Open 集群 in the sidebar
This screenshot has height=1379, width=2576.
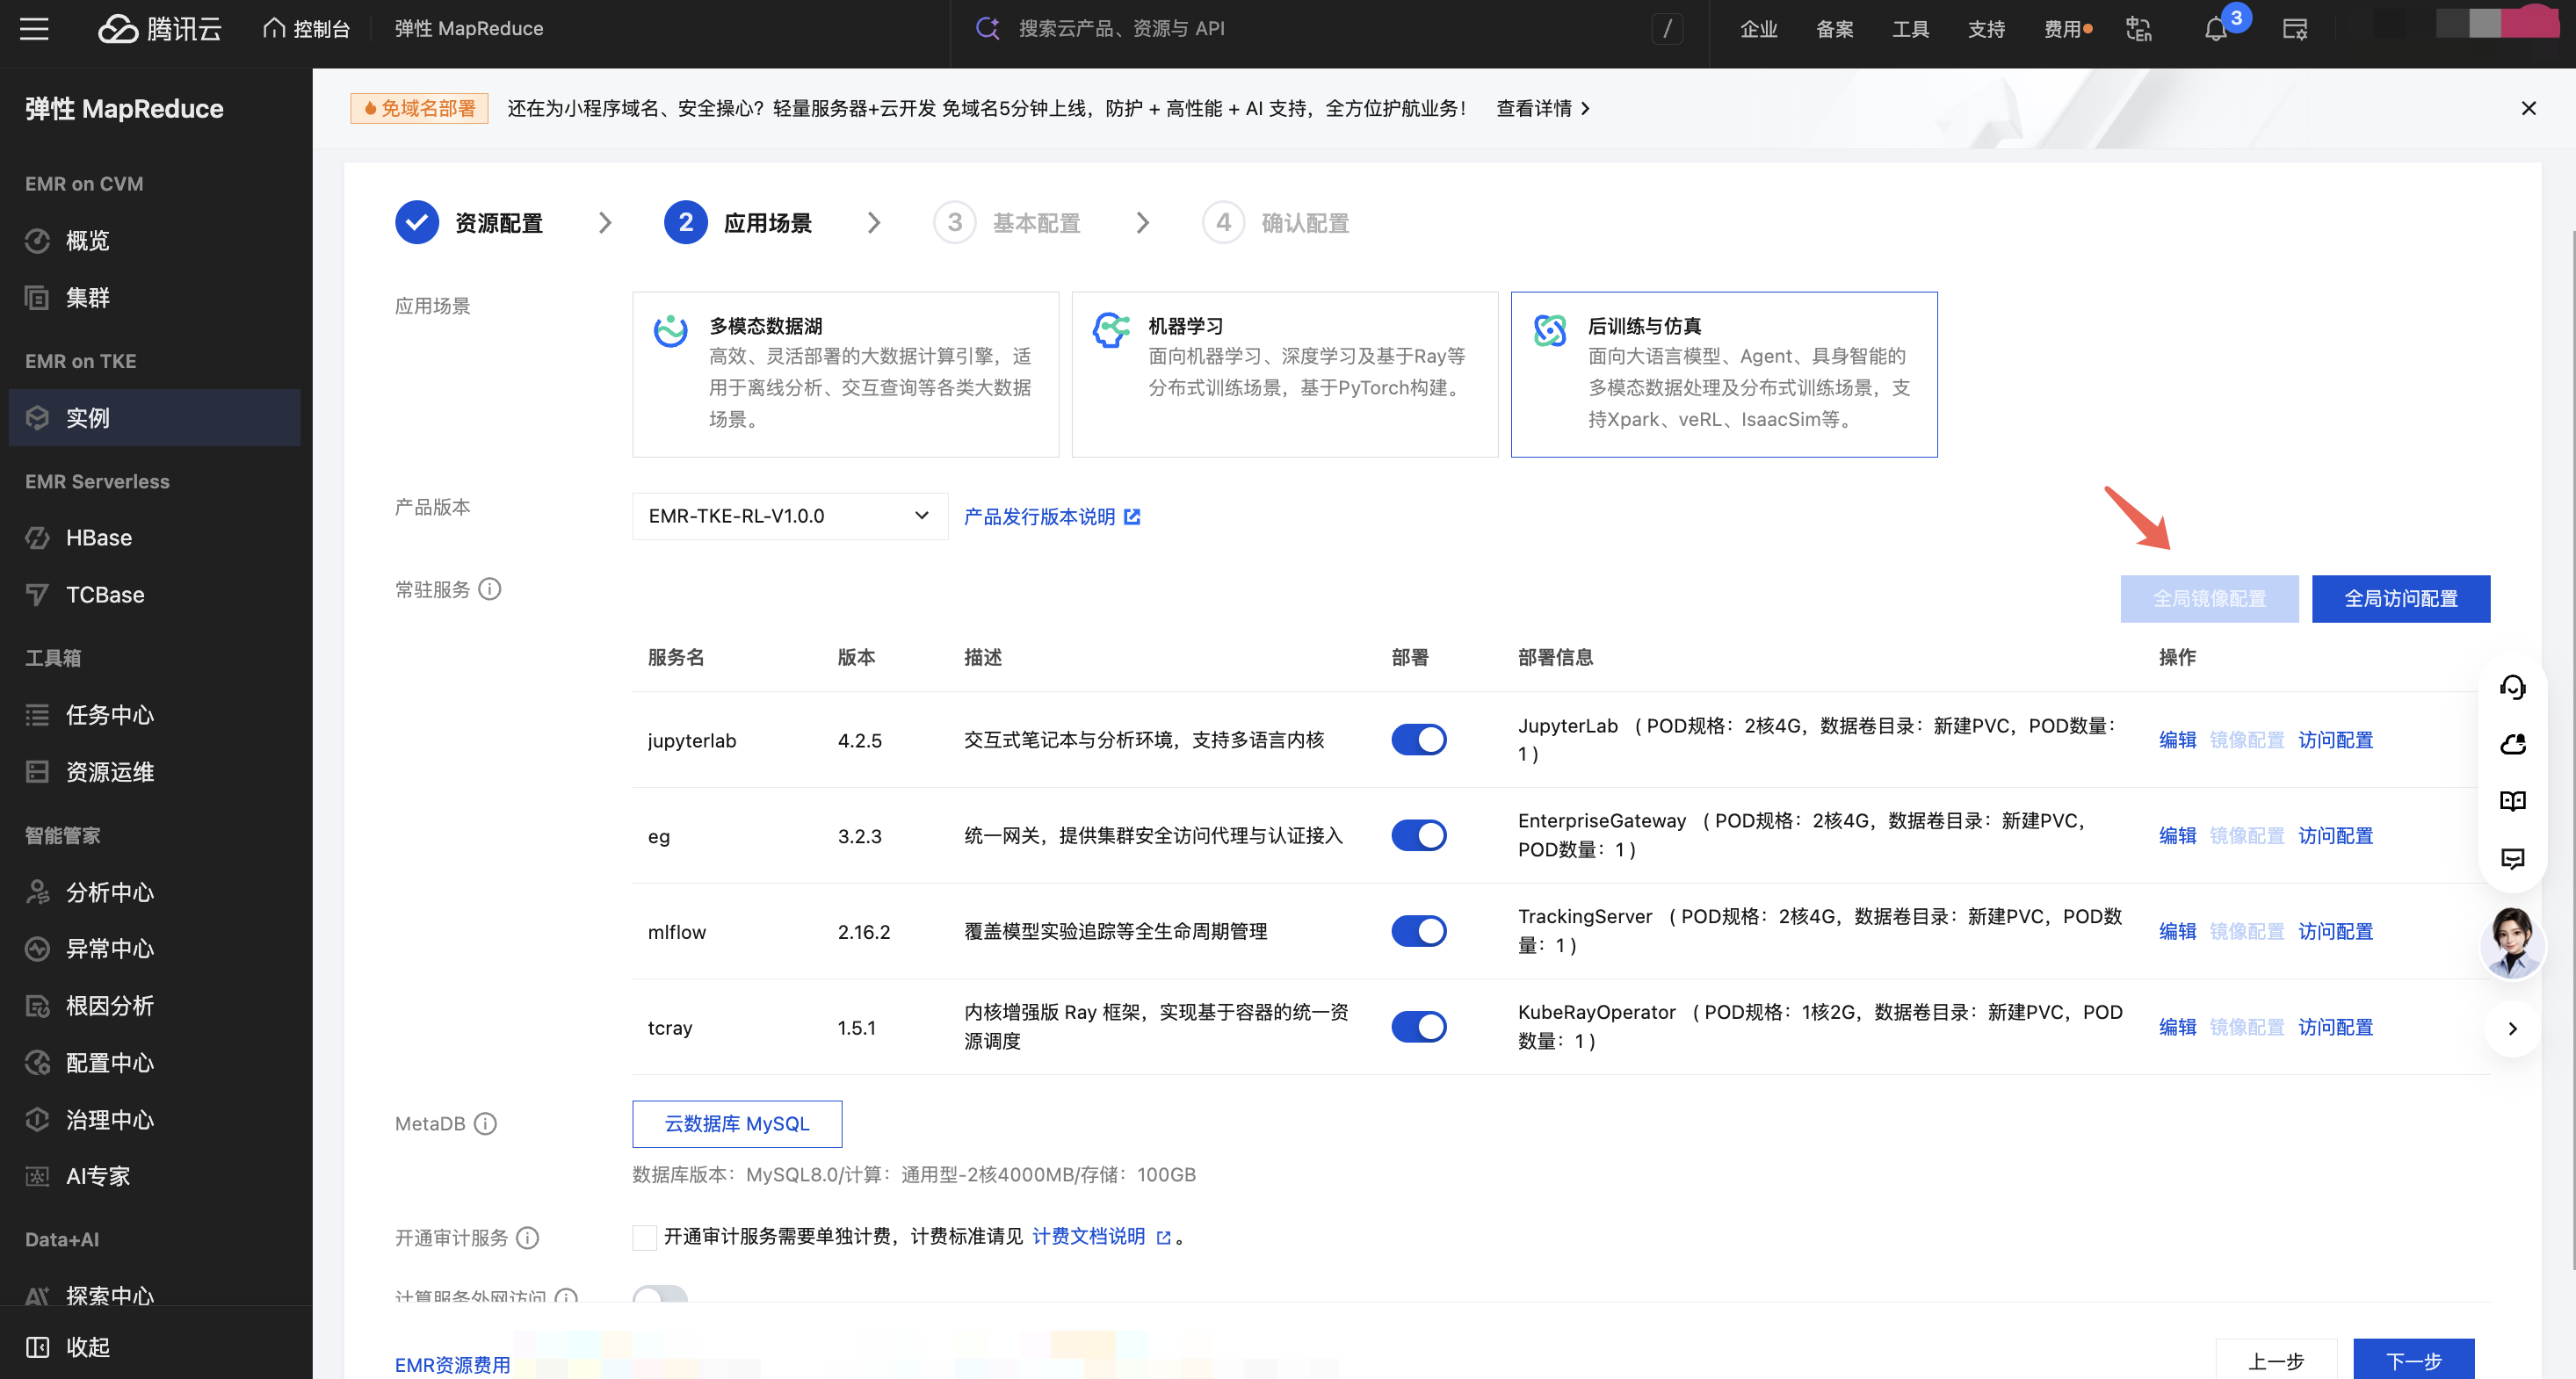(154, 297)
